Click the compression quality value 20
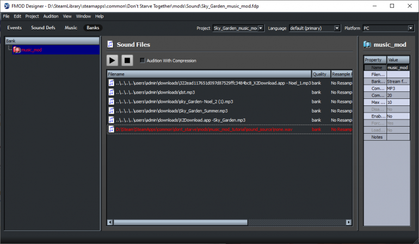The height and width of the screenshot is (244, 419). tap(398, 95)
